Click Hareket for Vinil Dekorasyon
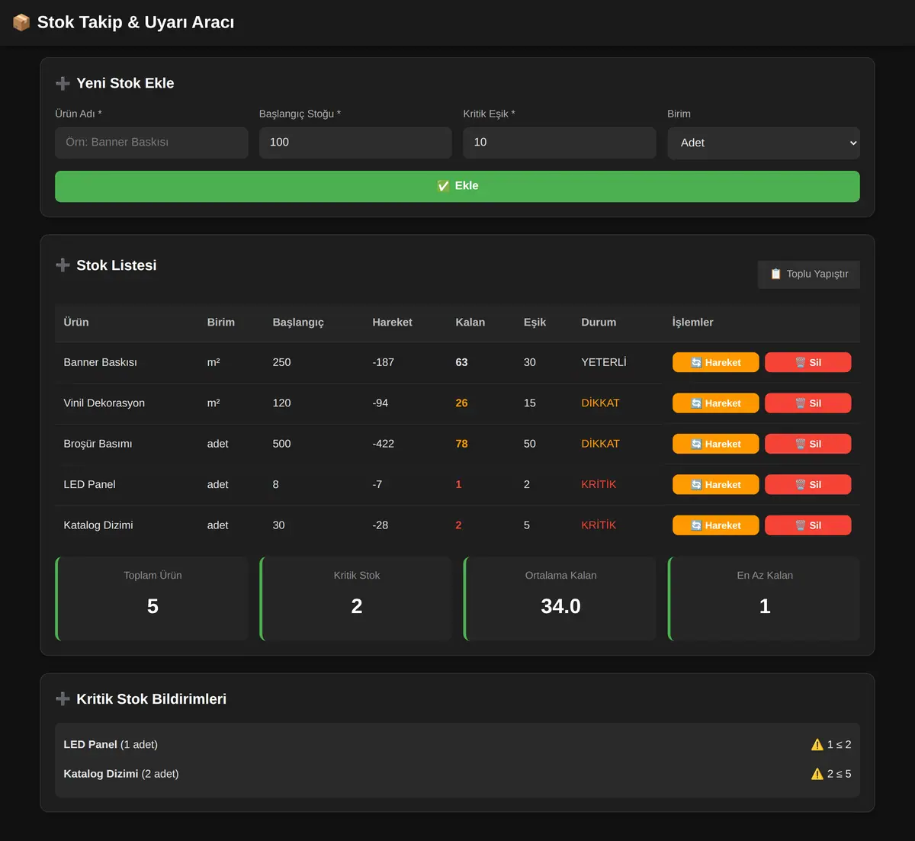This screenshot has width=915, height=841. (716, 403)
